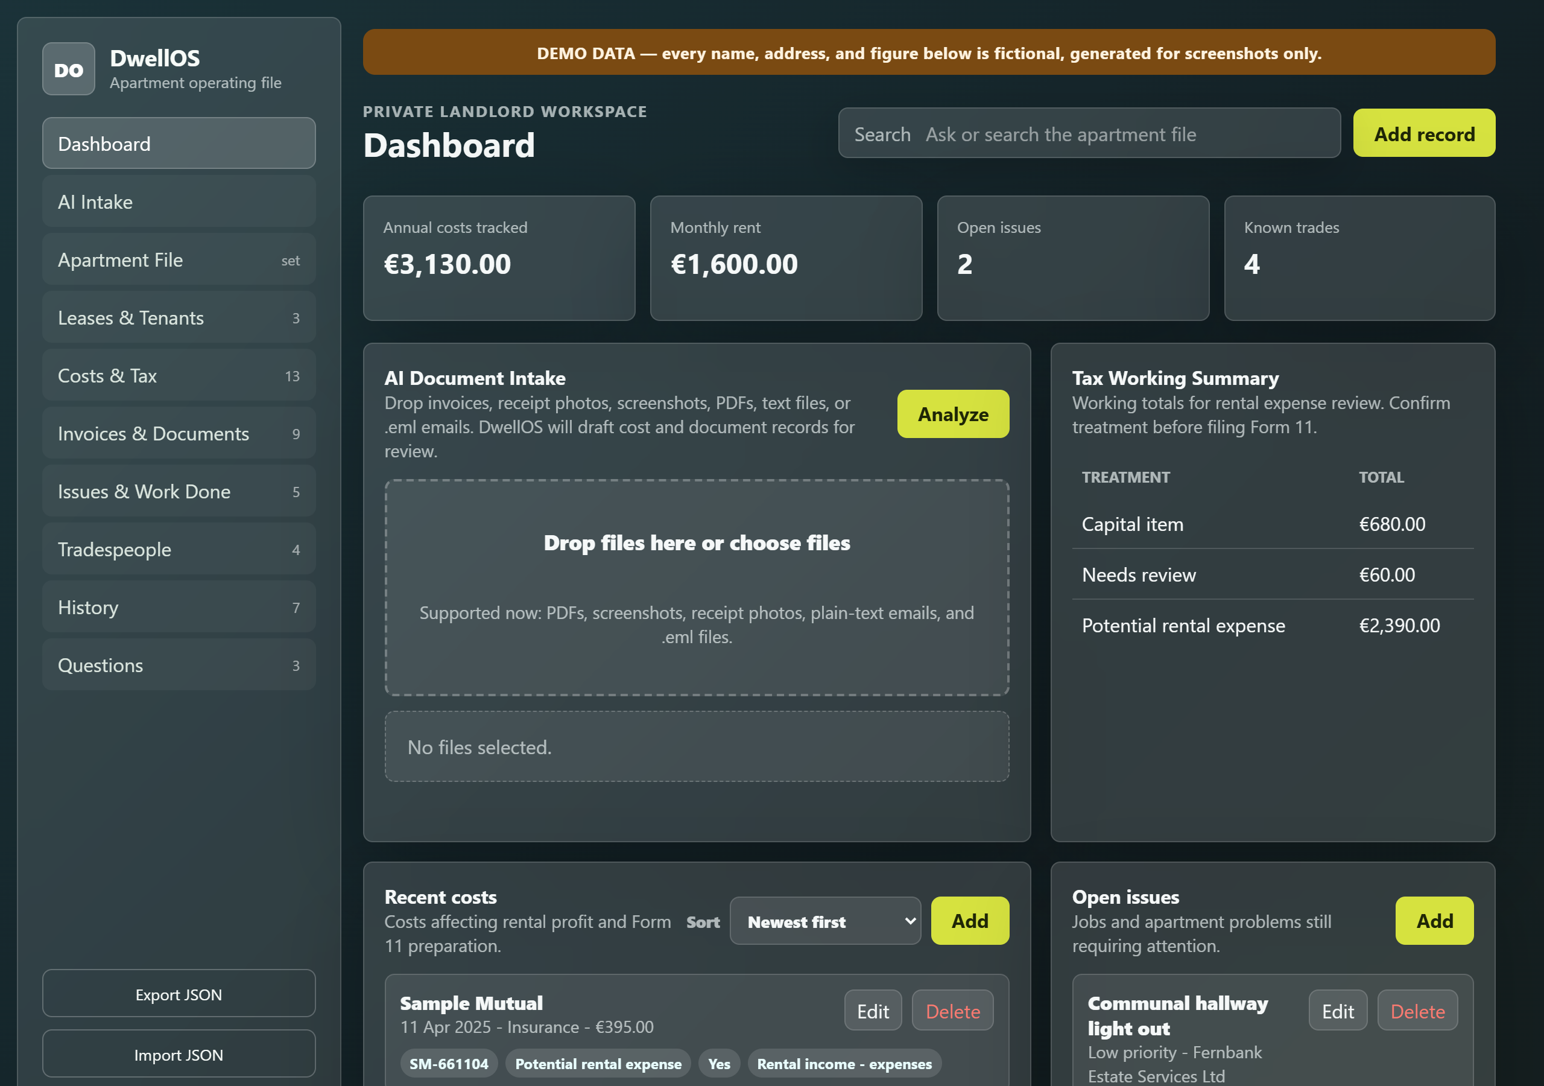The width and height of the screenshot is (1544, 1086).
Task: Add a new open issue
Action: coord(1434,921)
